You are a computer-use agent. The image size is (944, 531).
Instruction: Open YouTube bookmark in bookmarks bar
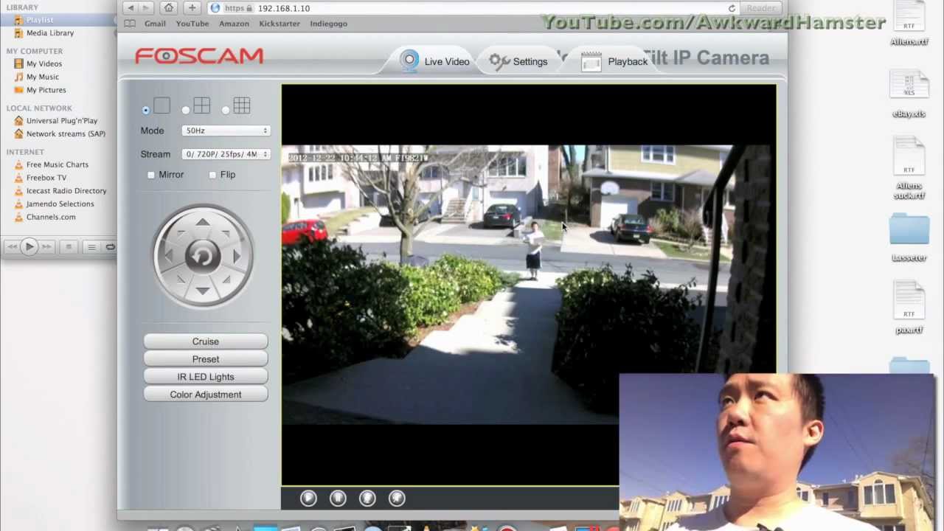(x=192, y=24)
